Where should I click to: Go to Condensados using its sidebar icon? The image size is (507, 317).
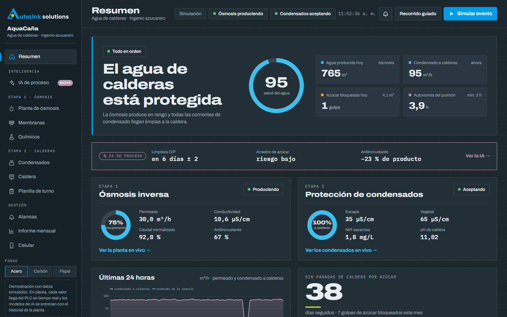[12, 163]
